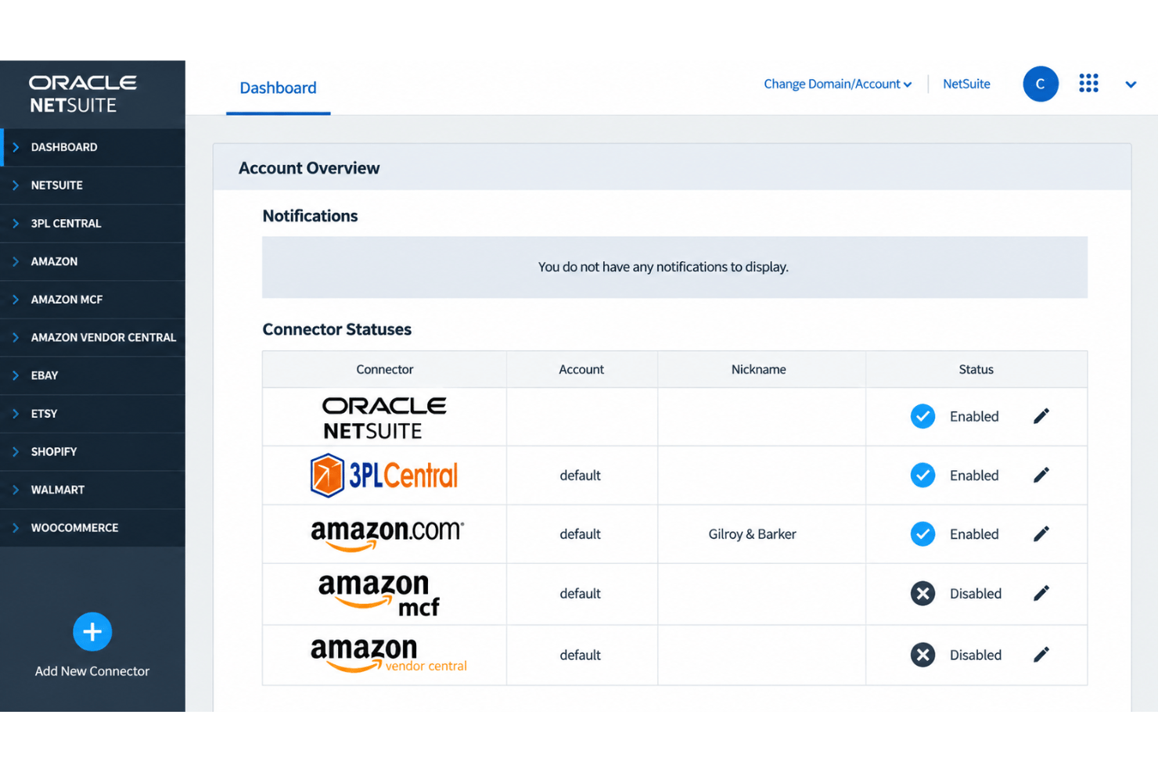Open ETSY in the sidebar menu
Viewport: 1158px width, 772px height.
(92, 414)
